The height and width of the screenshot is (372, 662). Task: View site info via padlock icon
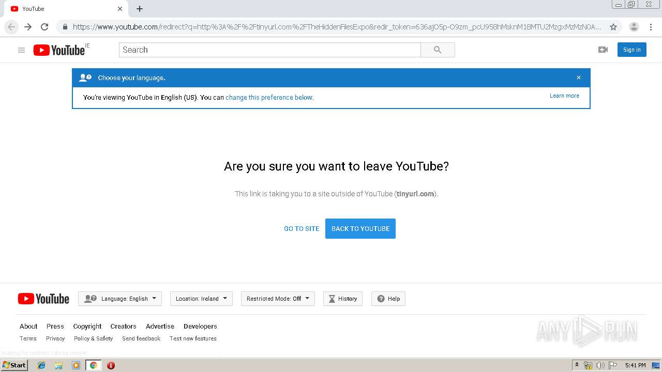[65, 27]
